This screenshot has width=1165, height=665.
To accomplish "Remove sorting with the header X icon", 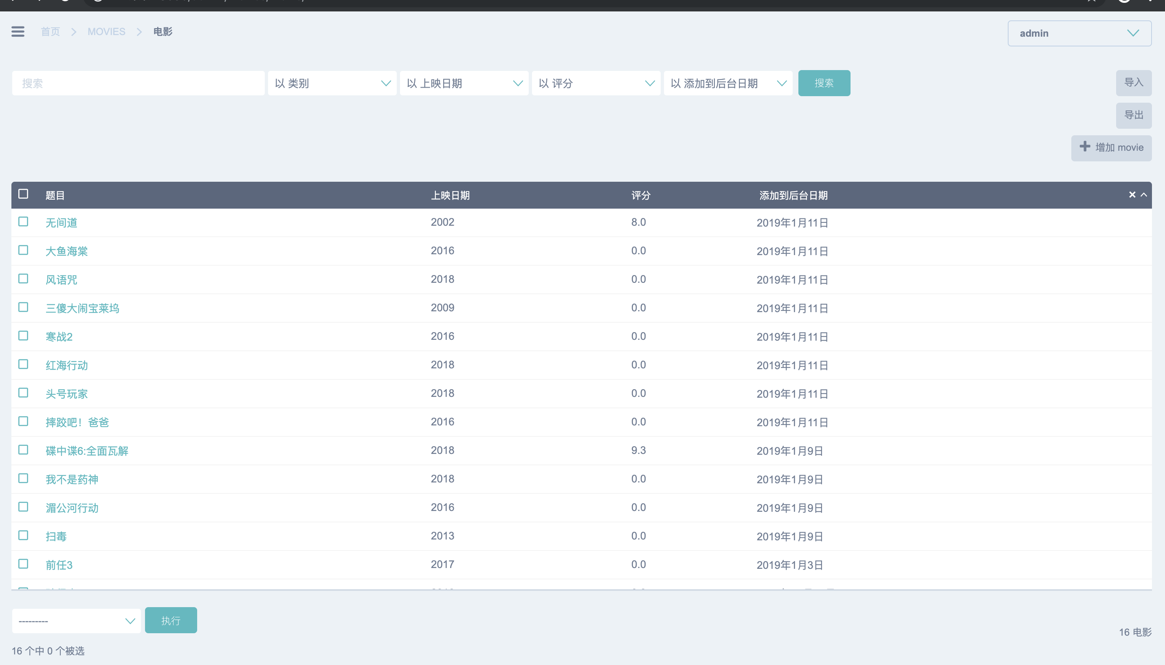I will coord(1132,194).
